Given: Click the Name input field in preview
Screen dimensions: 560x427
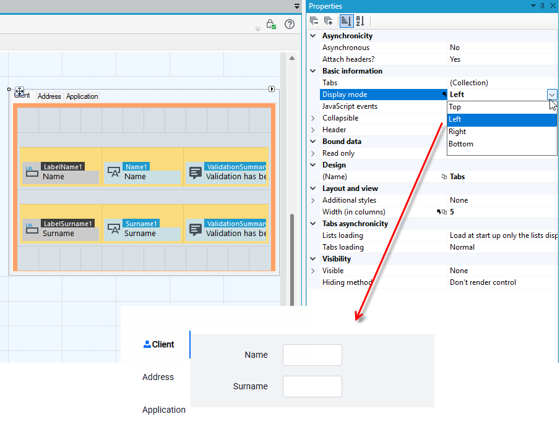Looking at the screenshot, I should tap(312, 355).
